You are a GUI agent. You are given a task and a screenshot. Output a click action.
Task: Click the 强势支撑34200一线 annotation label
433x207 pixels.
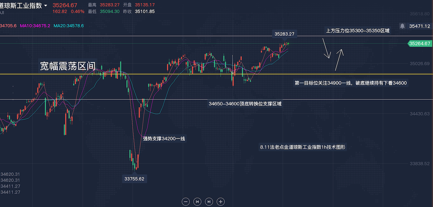coord(164,138)
